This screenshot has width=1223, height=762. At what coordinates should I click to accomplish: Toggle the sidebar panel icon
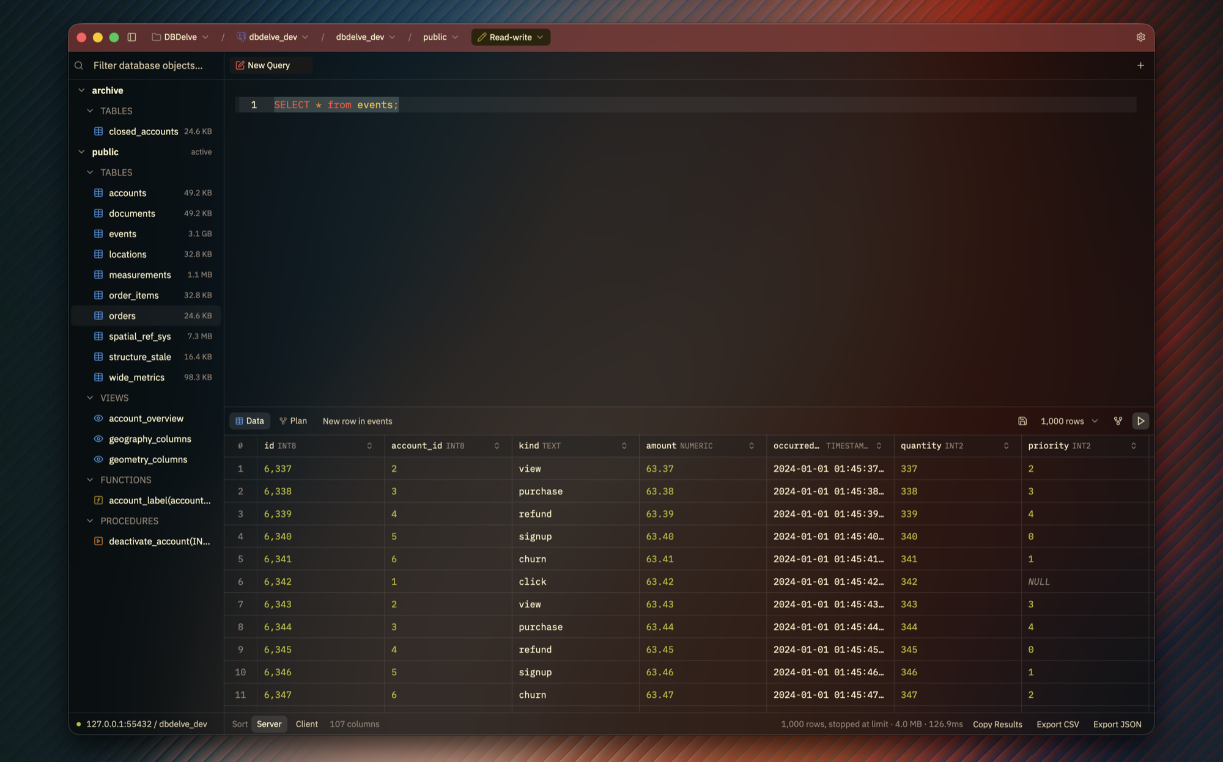[131, 37]
